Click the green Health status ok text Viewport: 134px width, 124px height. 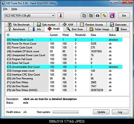point(25,112)
